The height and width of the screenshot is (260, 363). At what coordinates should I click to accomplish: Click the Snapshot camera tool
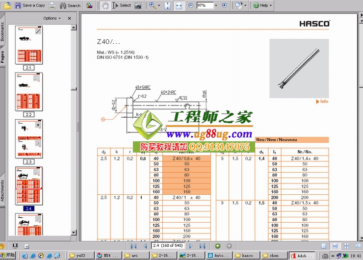pyautogui.click(x=138, y=5)
